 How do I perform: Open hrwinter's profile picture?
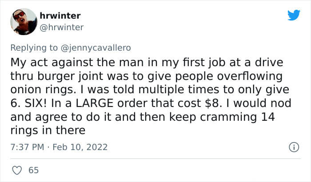pyautogui.click(x=24, y=22)
